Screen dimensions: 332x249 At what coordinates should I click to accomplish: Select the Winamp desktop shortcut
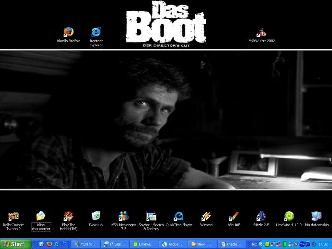[206, 219]
